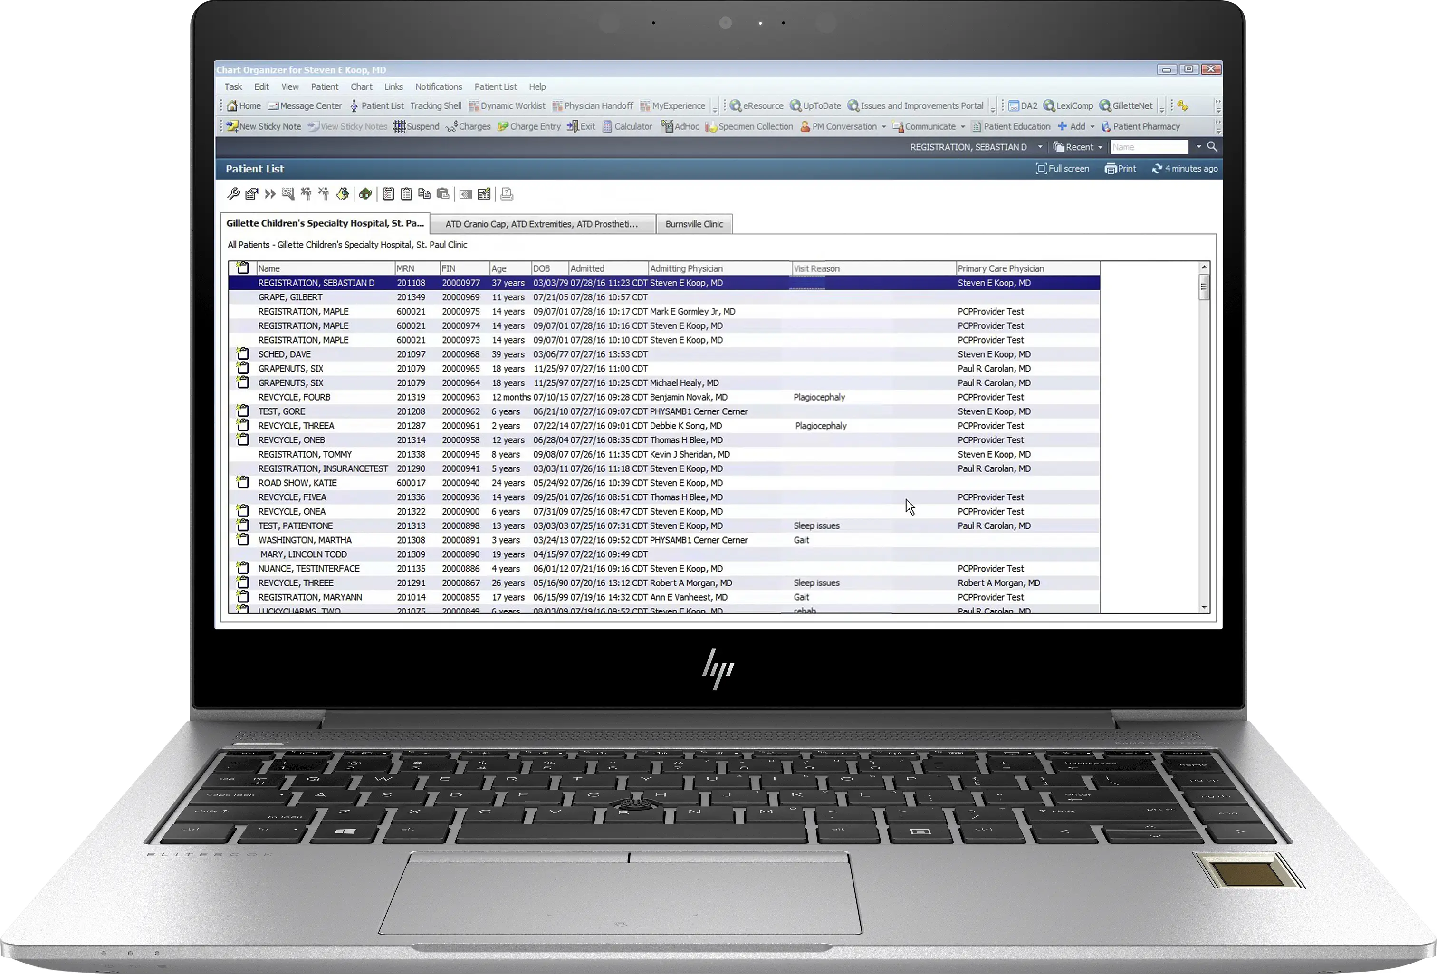Open MyExperience
1437x974 pixels.
point(672,106)
